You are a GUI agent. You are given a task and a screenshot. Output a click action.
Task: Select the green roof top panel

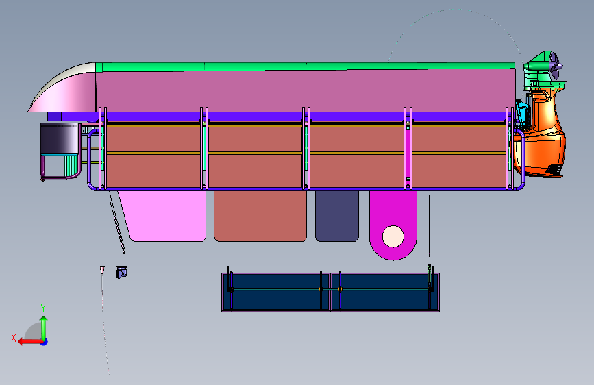coord(306,66)
